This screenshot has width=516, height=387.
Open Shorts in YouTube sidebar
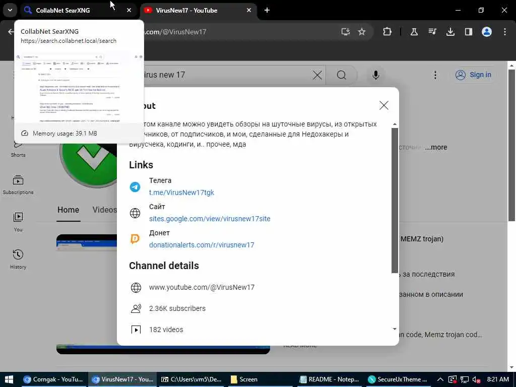click(18, 149)
